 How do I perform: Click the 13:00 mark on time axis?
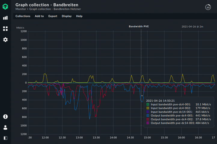(79, 138)
